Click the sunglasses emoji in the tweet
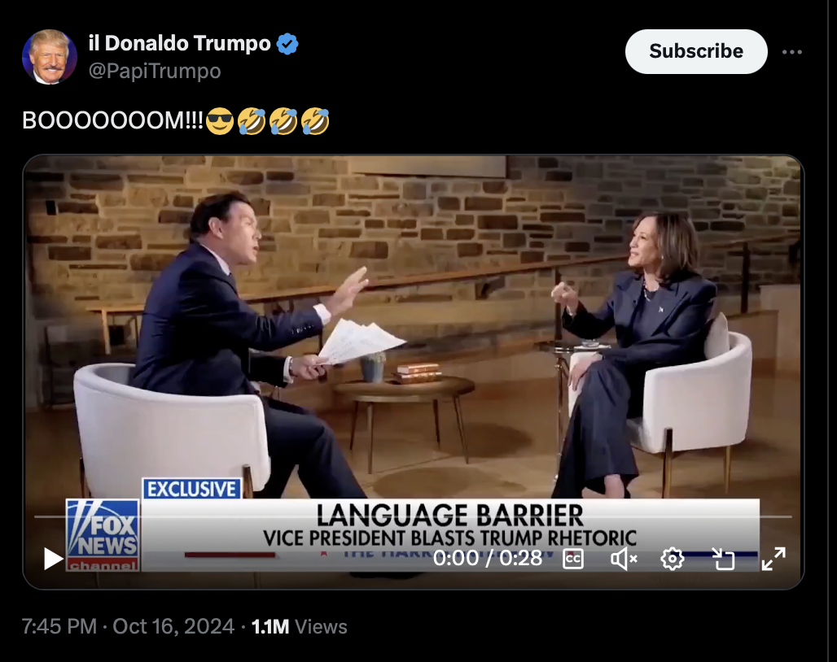 click(219, 121)
